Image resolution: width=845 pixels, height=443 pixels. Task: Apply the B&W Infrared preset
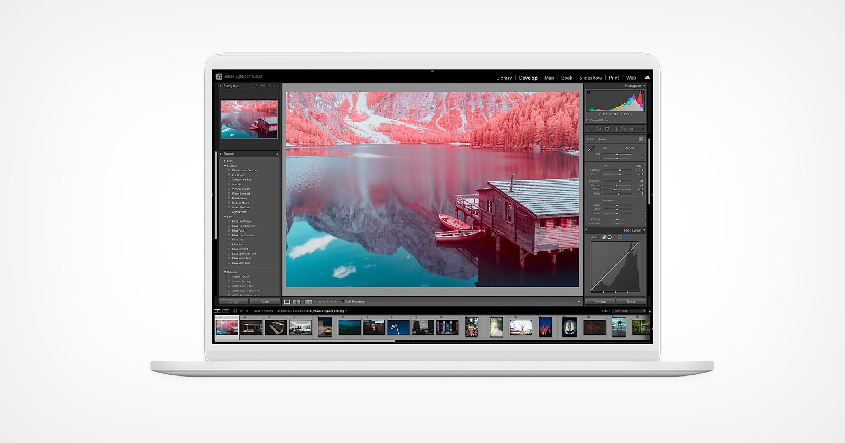coord(240,249)
